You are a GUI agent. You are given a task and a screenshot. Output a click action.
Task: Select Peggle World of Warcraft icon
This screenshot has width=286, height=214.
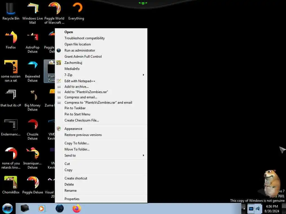click(54, 13)
